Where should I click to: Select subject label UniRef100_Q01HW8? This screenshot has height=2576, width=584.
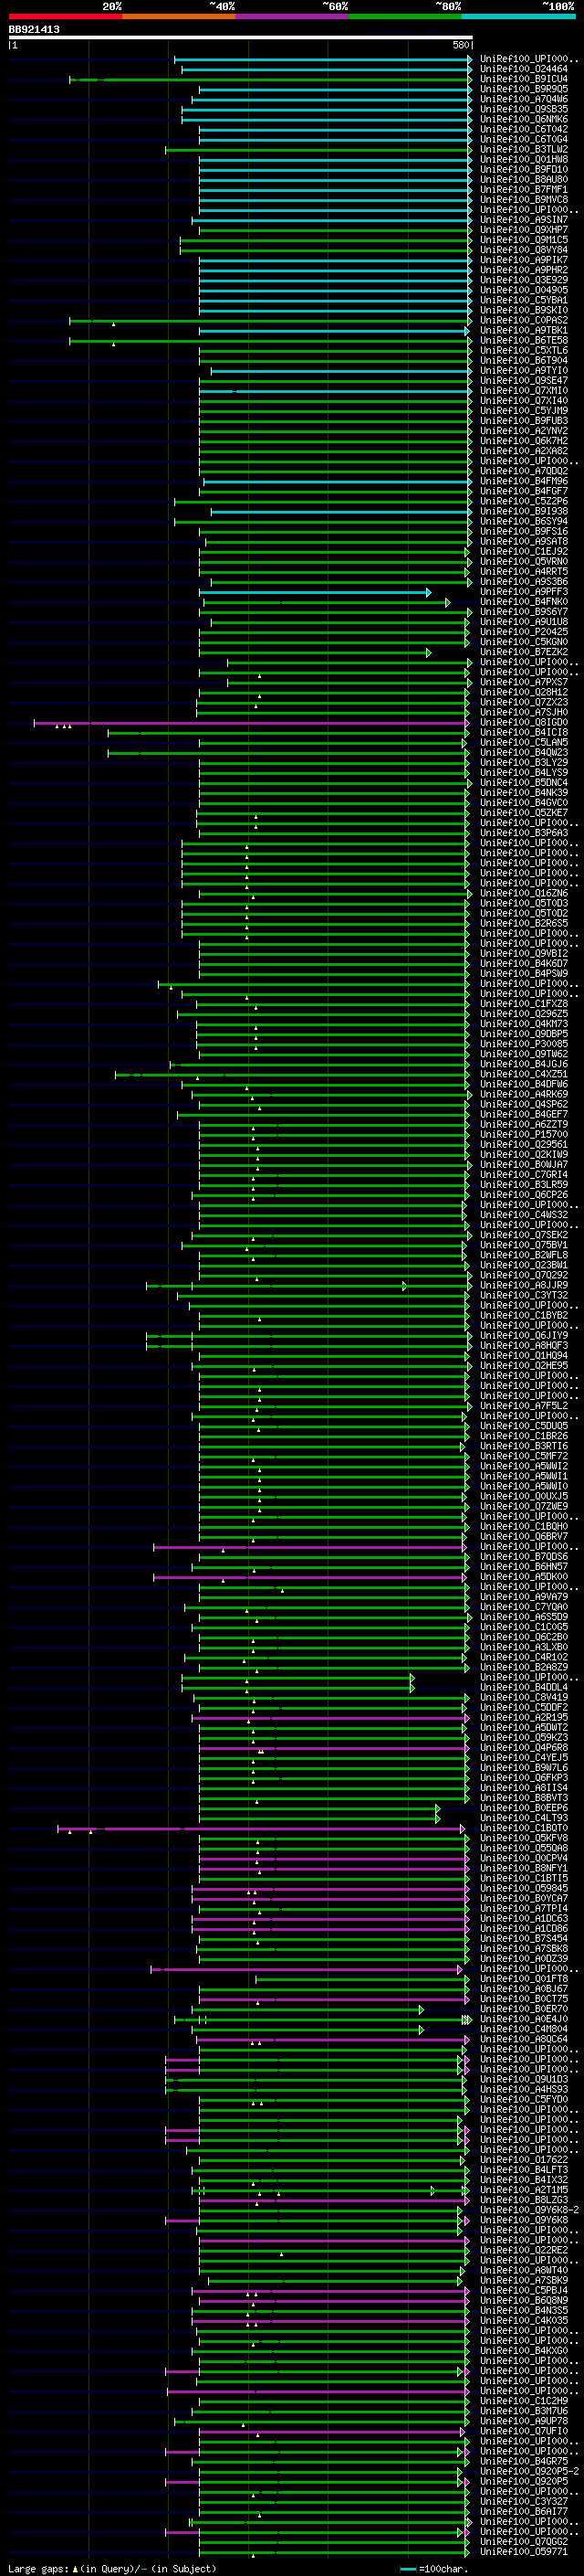coord(524,159)
